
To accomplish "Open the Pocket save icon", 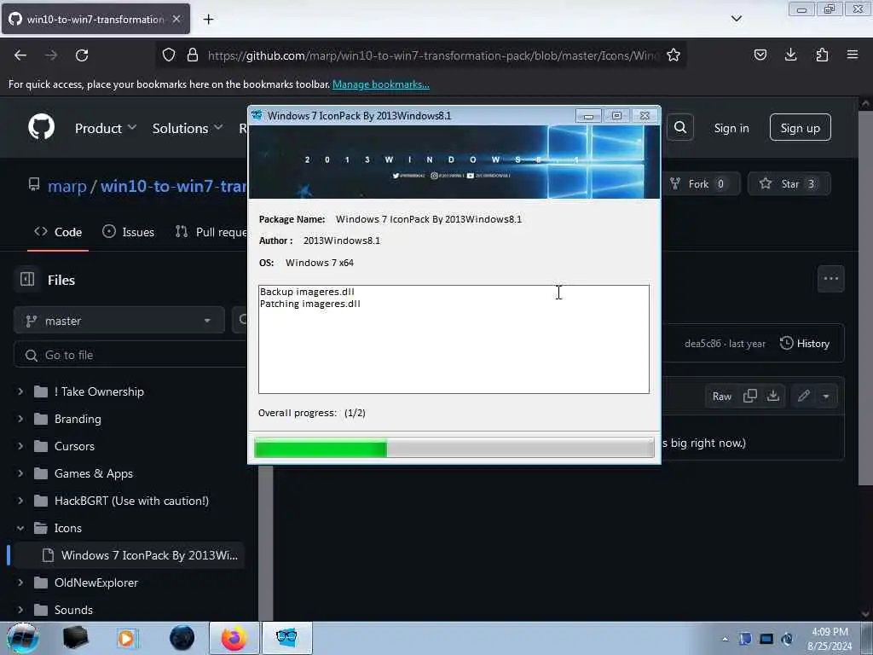I will (x=760, y=55).
